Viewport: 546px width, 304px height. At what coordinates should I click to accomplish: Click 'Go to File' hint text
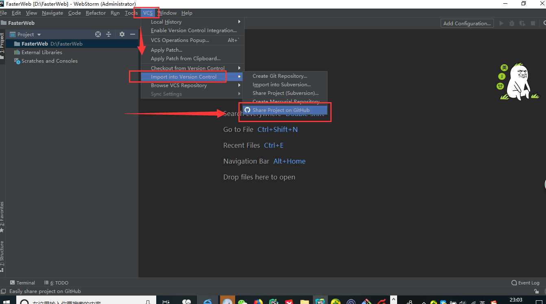(x=238, y=129)
